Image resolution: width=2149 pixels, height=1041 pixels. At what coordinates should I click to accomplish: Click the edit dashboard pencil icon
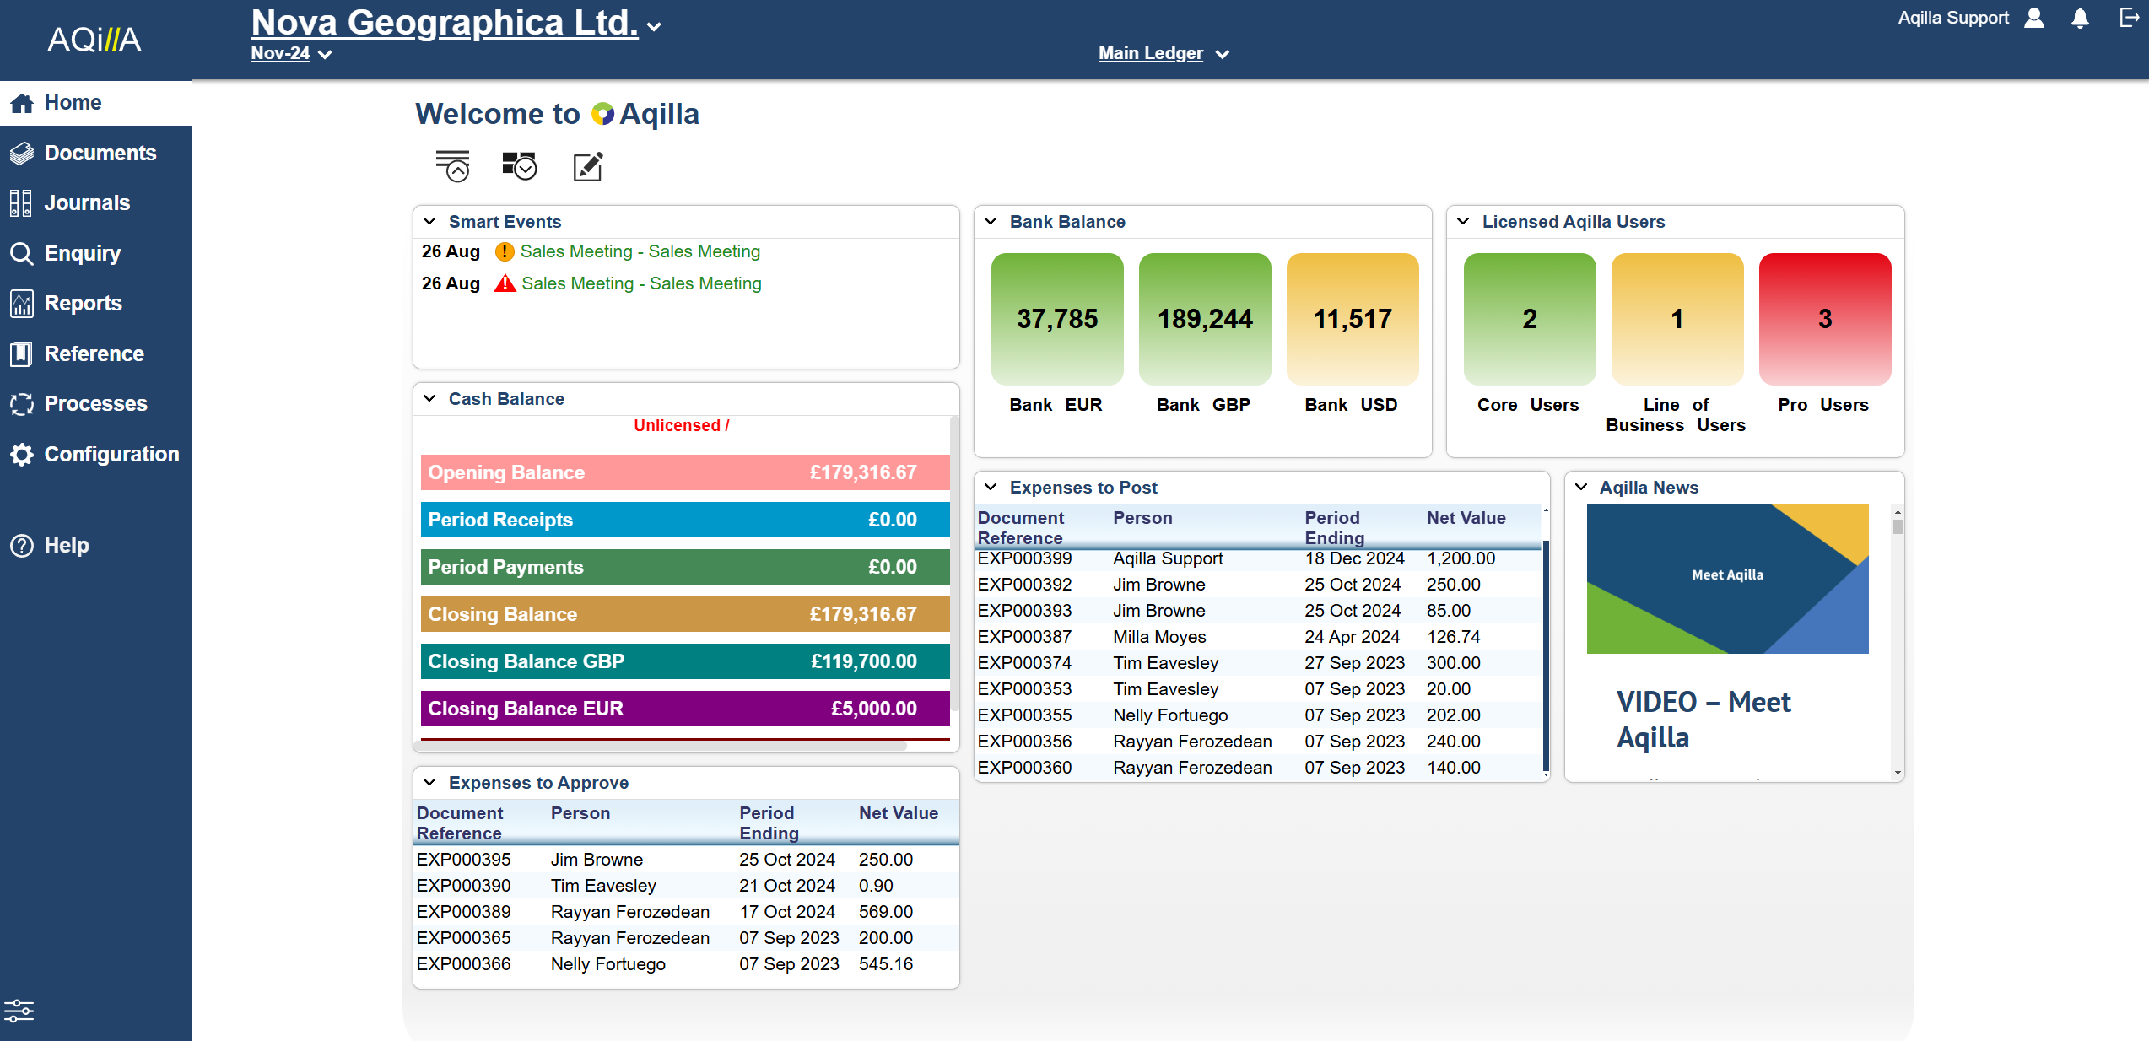pyautogui.click(x=588, y=166)
